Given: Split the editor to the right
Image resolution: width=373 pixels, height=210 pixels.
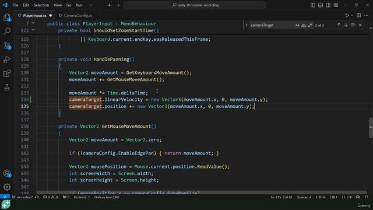Looking at the screenshot, I should (x=359, y=16).
